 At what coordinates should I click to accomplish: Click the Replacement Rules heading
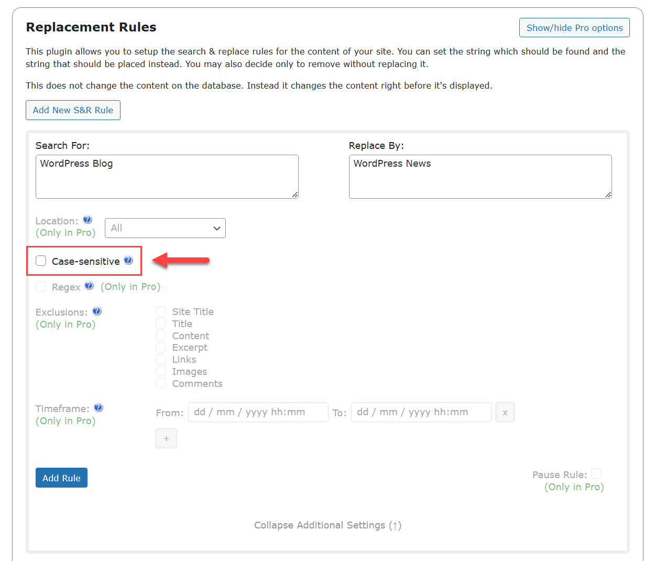(91, 27)
